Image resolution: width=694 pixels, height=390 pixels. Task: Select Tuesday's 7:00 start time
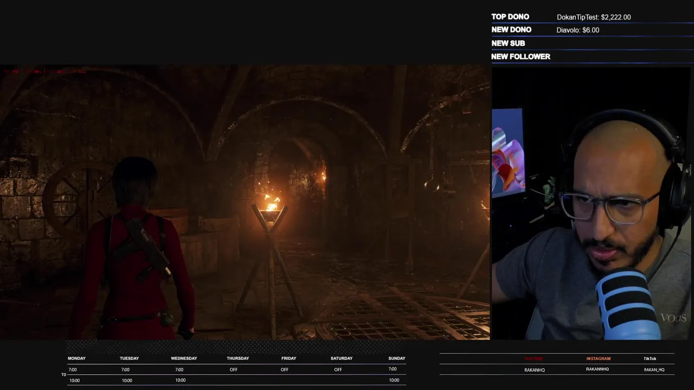tap(125, 369)
